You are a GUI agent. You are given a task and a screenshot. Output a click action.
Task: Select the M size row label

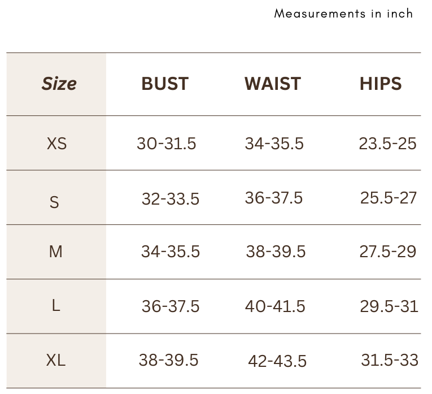(x=56, y=252)
